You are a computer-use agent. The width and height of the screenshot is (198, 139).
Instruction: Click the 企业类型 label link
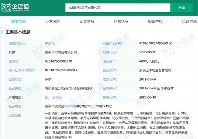tap(16, 88)
